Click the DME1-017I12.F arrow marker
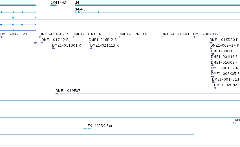 point(42,43)
